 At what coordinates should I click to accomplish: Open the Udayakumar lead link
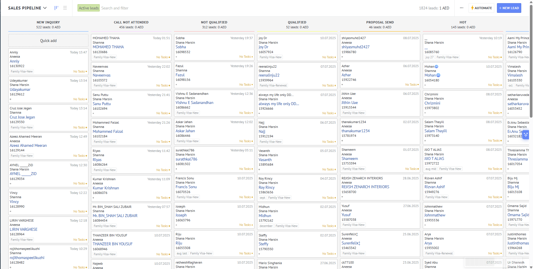tap(20, 89)
